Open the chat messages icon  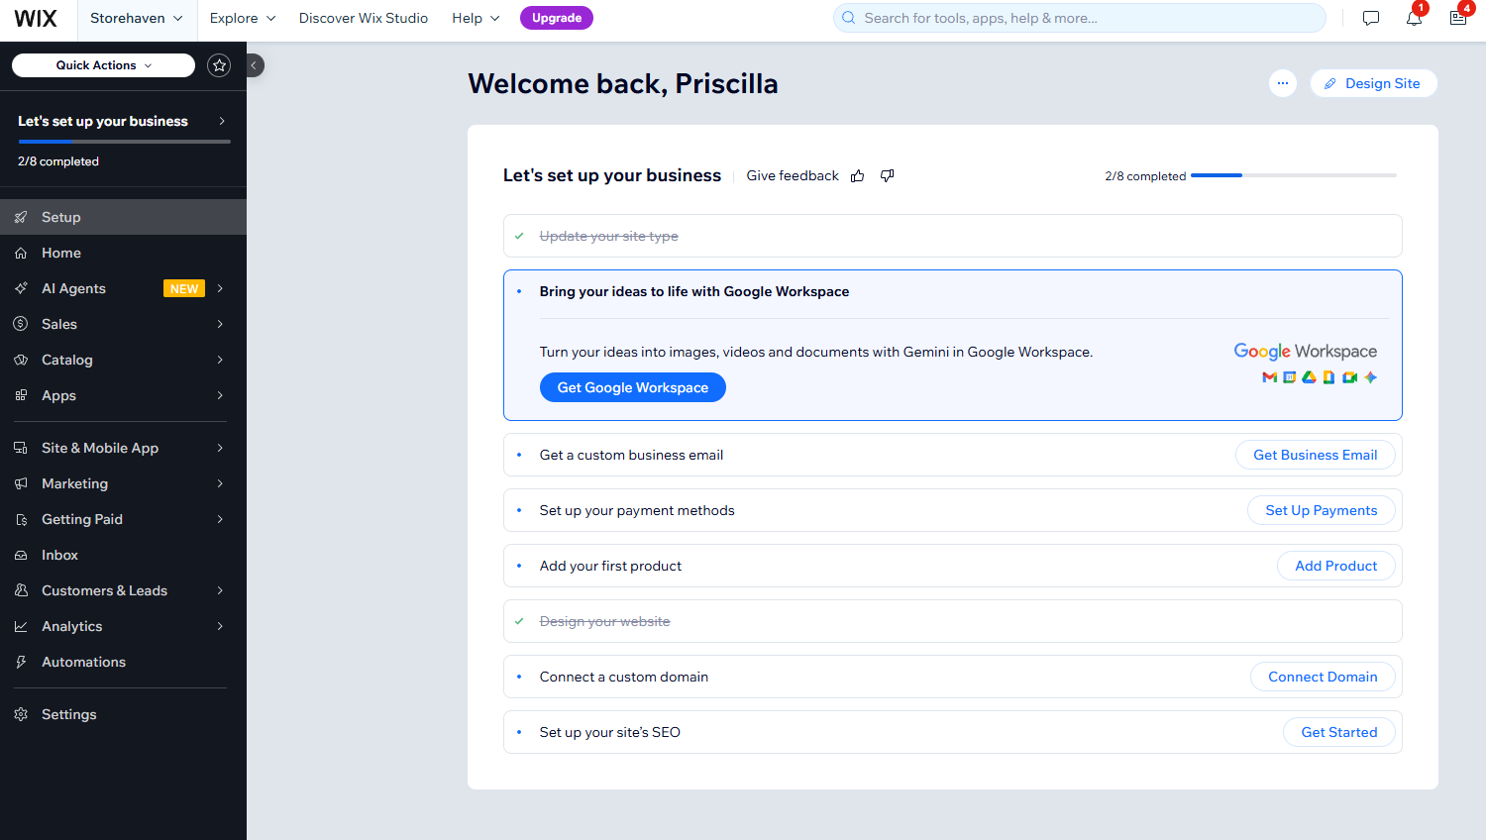1371,18
